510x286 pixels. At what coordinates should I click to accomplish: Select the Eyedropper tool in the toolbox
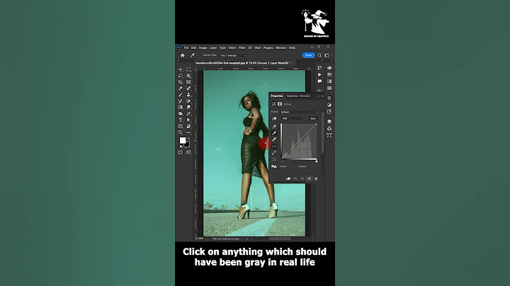181,88
